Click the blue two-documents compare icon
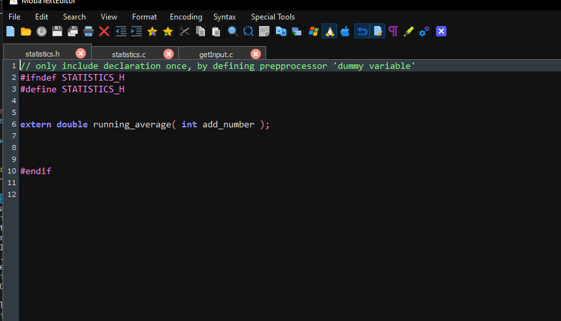The image size is (561, 321). point(281,31)
